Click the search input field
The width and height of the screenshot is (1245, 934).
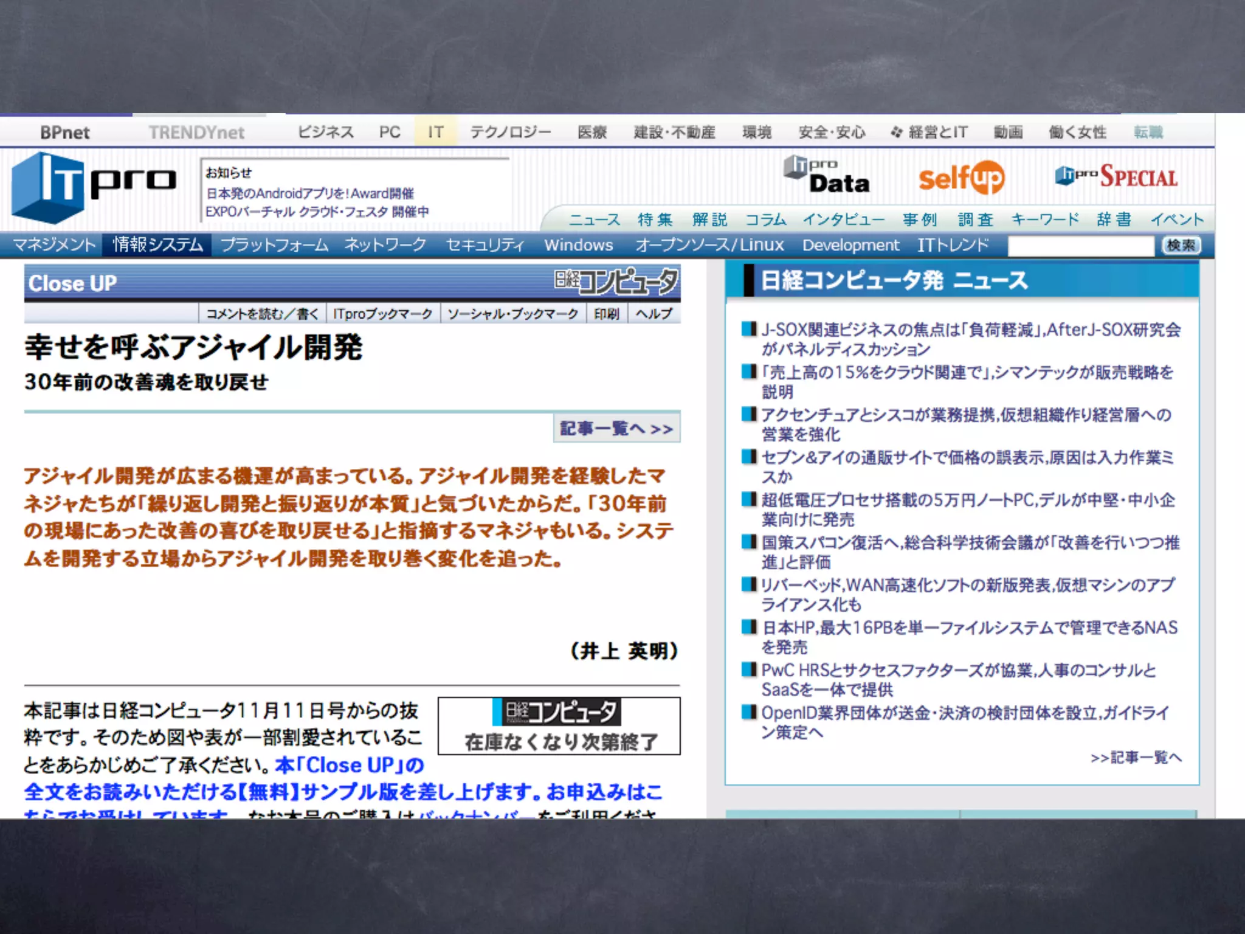(1080, 246)
